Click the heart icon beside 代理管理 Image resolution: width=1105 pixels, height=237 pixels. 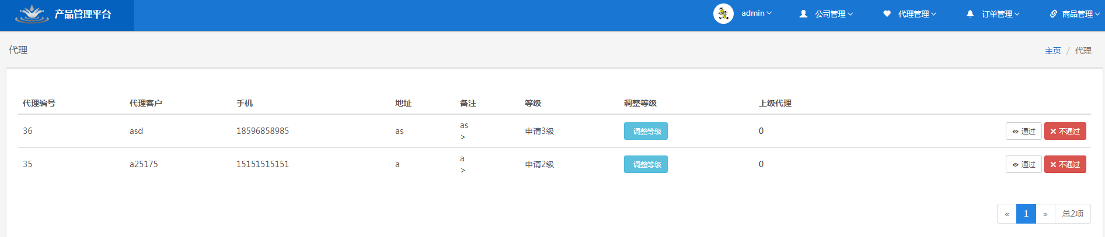(887, 13)
